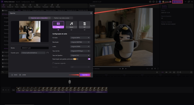Click the zoom-in plus icon on timeline
This screenshot has height=105, width=194.
point(191,72)
